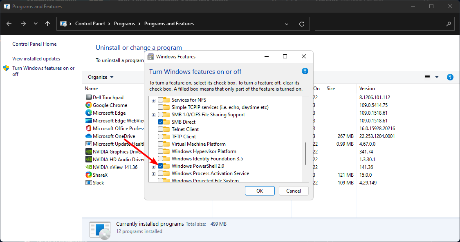Click the Google Chrome icon in program list
Screen dimensions: 460x242
89,105
